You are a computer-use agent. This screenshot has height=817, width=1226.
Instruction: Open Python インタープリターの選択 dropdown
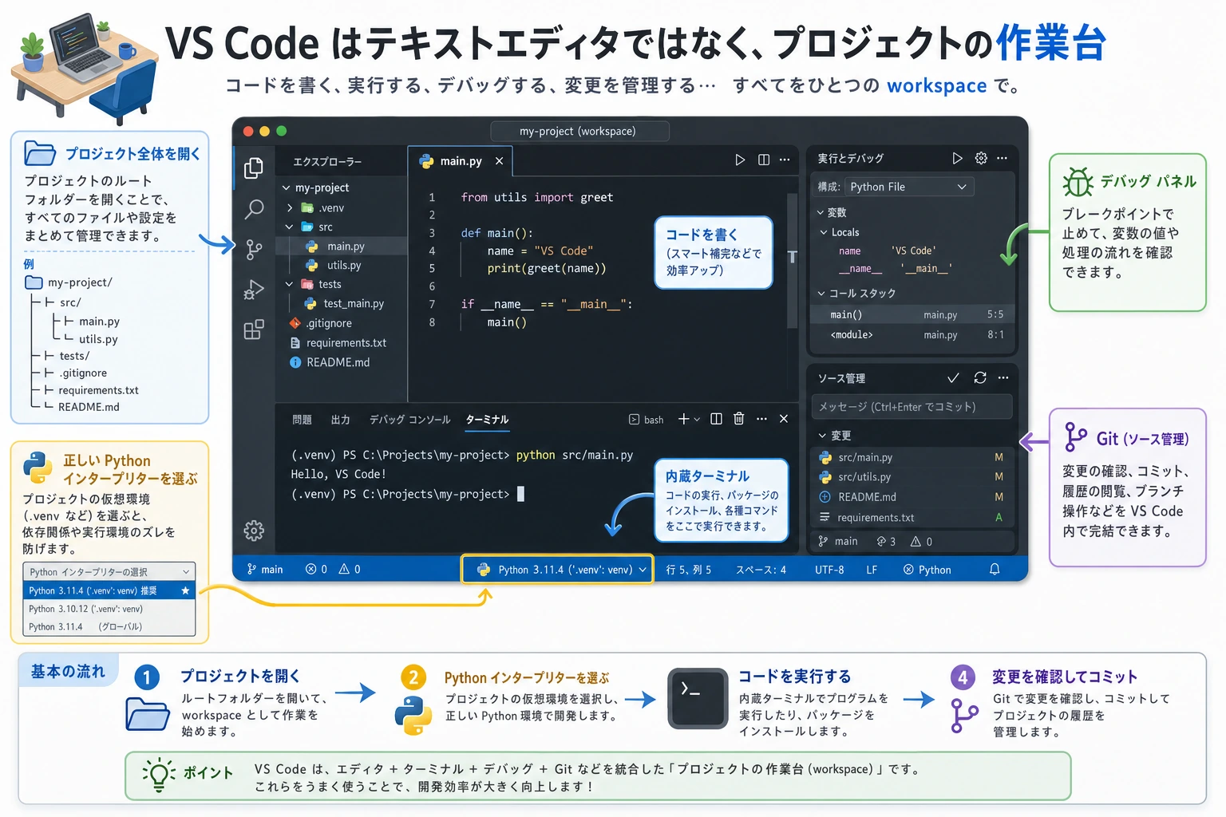[109, 571]
